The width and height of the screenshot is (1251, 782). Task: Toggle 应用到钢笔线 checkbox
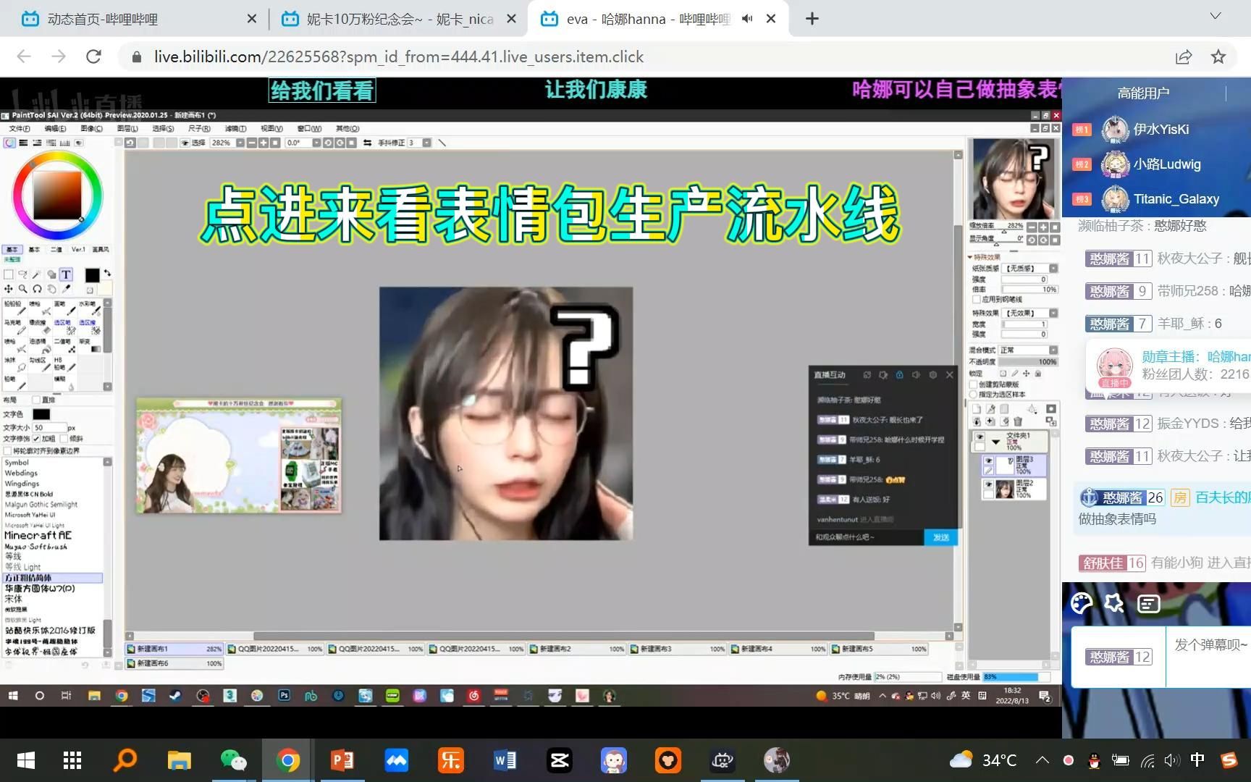[x=977, y=299]
